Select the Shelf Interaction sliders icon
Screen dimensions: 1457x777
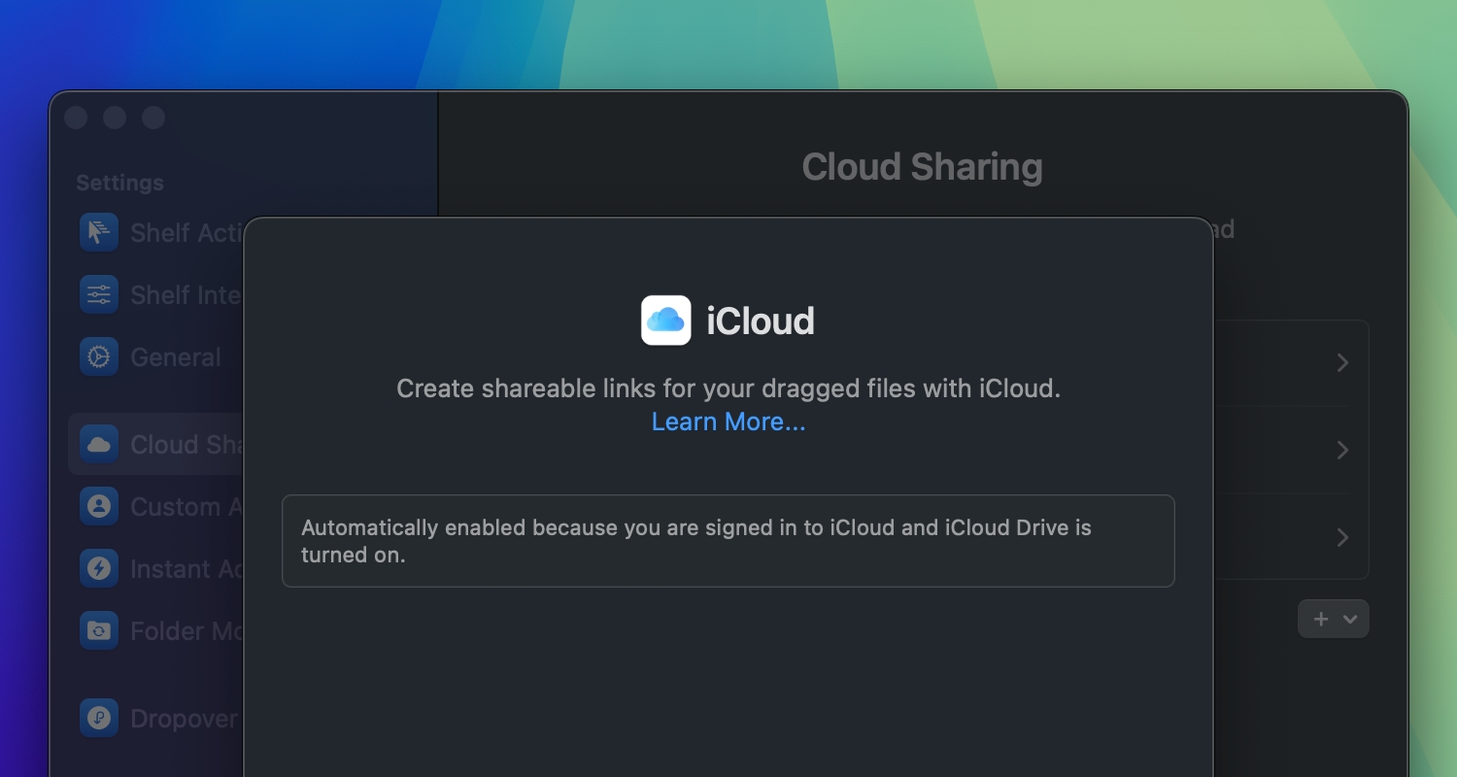[x=99, y=294]
